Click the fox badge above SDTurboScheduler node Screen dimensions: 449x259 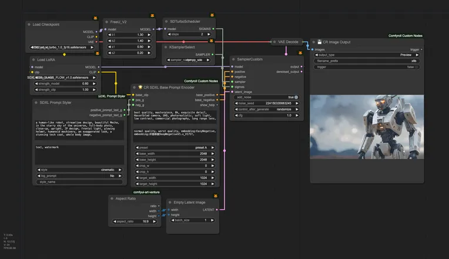click(x=211, y=15)
